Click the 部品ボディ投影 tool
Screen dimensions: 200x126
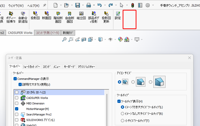[94, 17]
